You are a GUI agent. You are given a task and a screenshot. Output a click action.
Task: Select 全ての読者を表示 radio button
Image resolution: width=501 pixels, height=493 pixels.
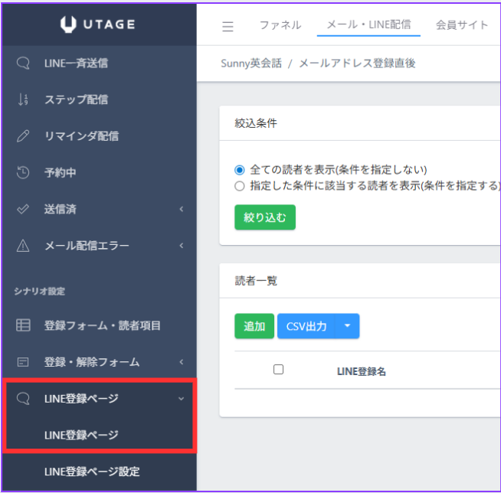pos(240,170)
